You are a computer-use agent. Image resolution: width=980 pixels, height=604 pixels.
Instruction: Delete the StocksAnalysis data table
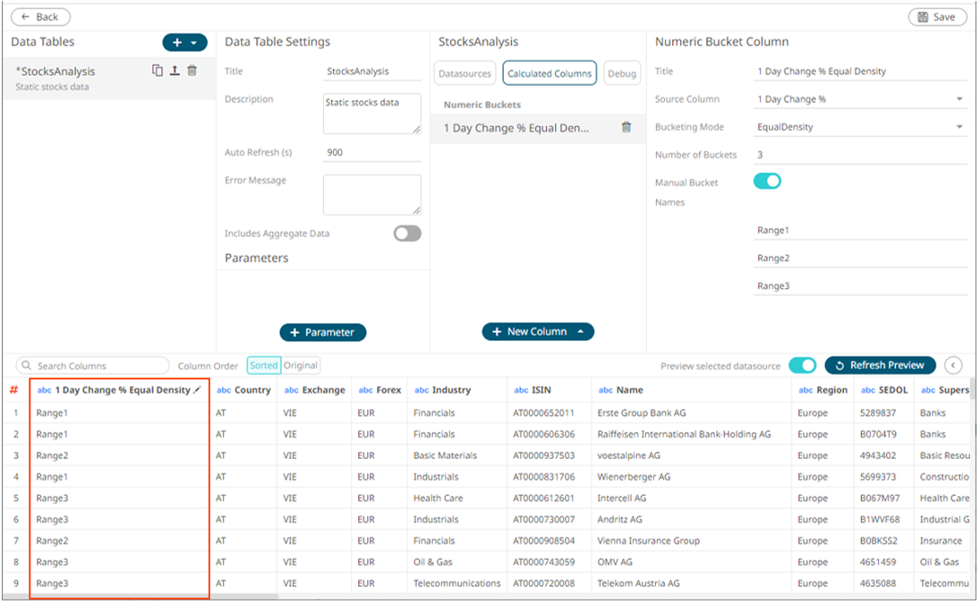pyautogui.click(x=192, y=71)
